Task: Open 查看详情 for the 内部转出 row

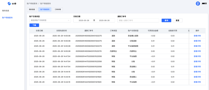Action: 197,51
